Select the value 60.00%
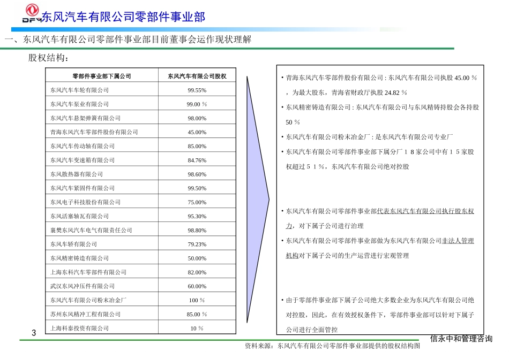This screenshot has width=509, height=352. click(197, 286)
